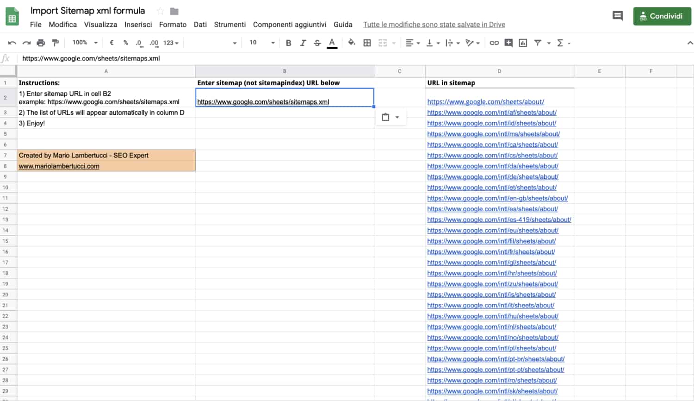Viewport: 694px width, 401px height.
Task: Format as percent with the % icon
Action: pyautogui.click(x=125, y=43)
